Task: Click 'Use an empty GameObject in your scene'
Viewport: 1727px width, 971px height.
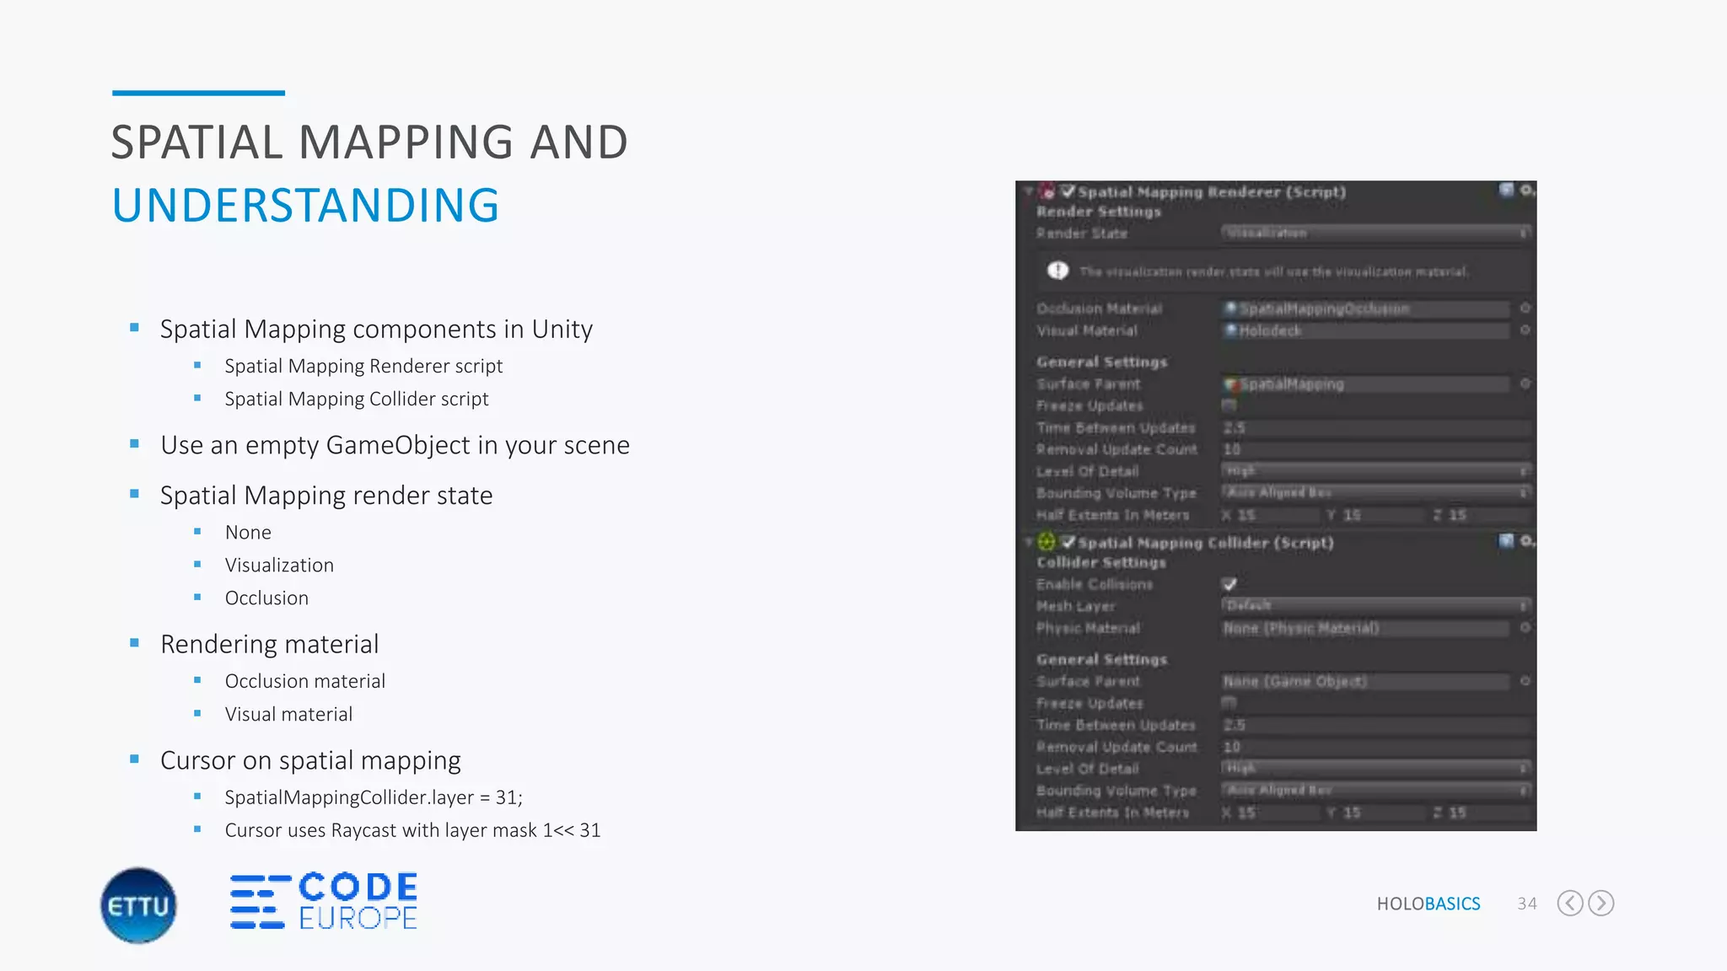Action: (x=395, y=445)
